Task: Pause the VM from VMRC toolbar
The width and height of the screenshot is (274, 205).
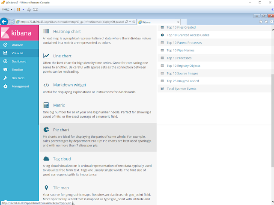Action: 18,9
